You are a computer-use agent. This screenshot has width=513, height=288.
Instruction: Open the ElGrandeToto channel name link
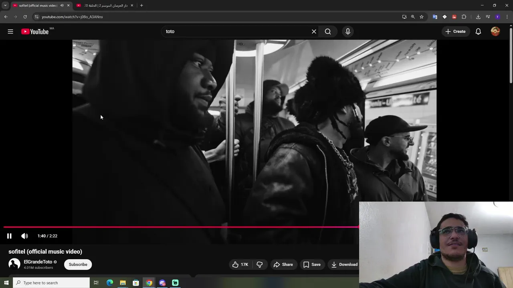[x=38, y=262]
